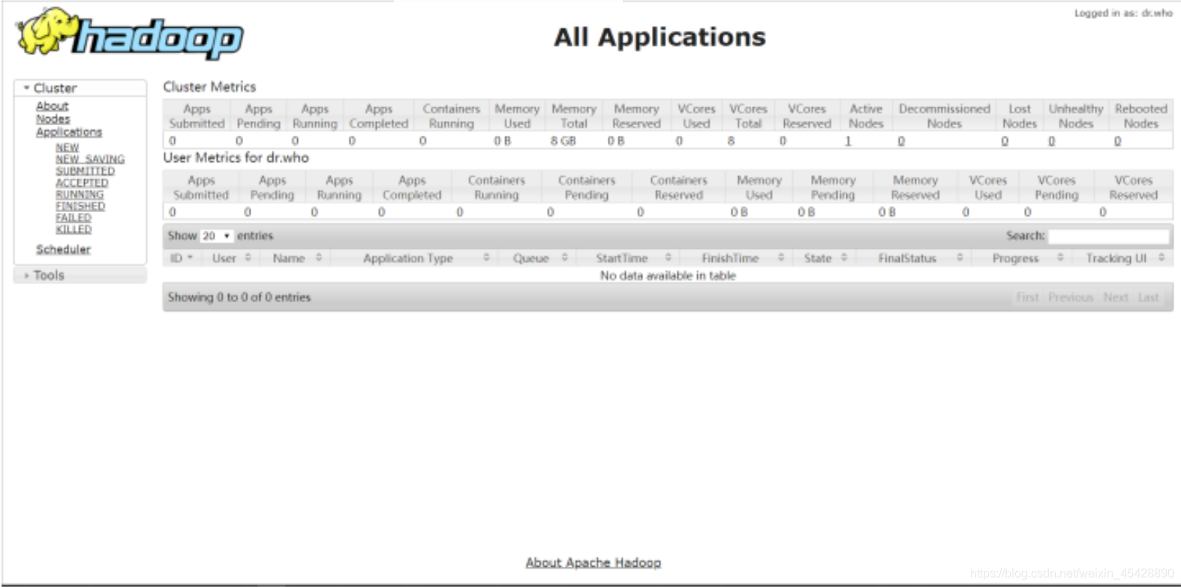Click the Rebooted Nodes count link

pos(1117,141)
